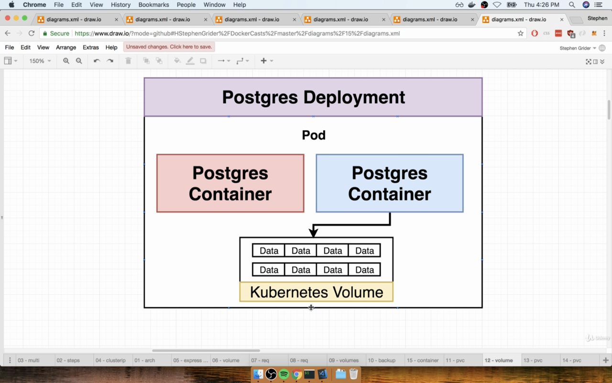Click the draw.io URL address bar

click(x=282, y=34)
